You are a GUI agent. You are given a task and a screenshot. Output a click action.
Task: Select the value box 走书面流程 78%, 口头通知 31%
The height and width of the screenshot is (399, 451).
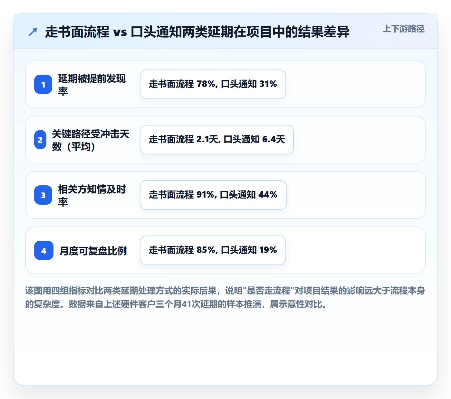(x=213, y=84)
